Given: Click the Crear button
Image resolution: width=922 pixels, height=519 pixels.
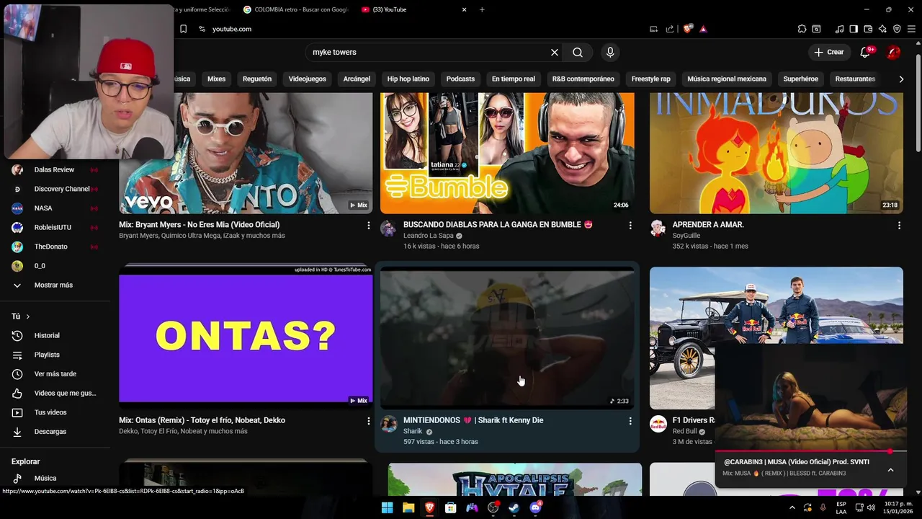Looking at the screenshot, I should [828, 52].
